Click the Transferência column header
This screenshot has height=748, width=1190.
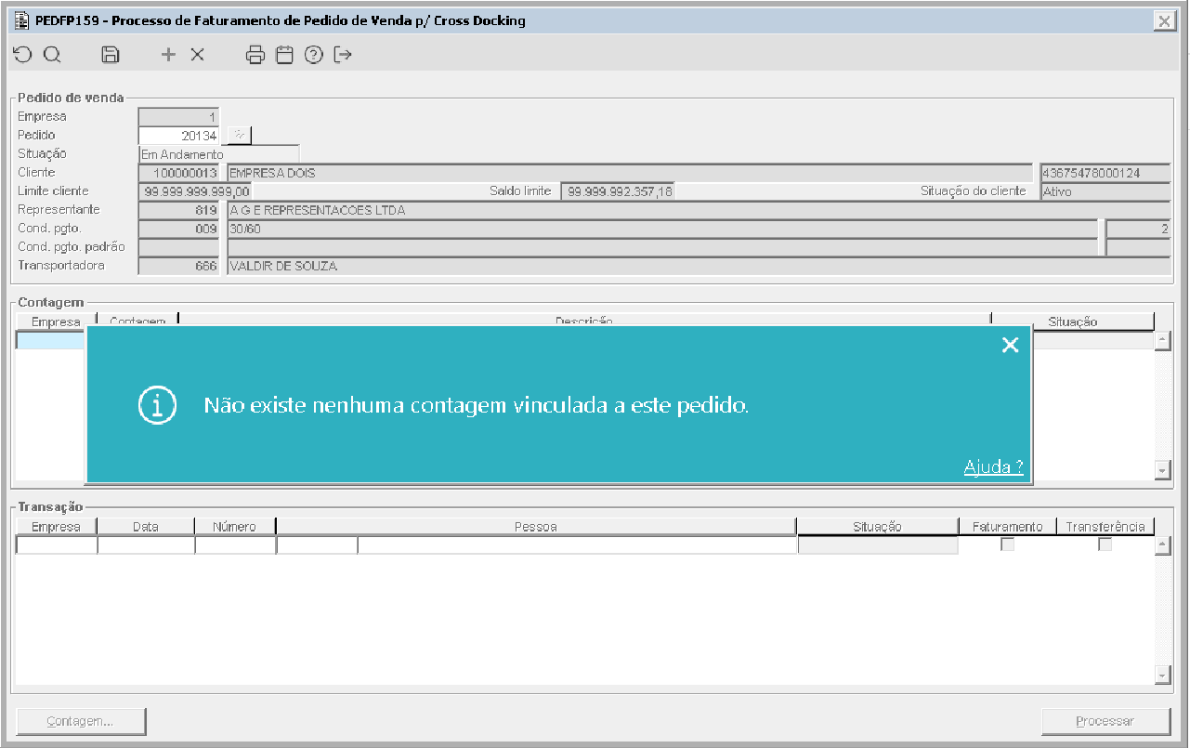(x=1105, y=527)
